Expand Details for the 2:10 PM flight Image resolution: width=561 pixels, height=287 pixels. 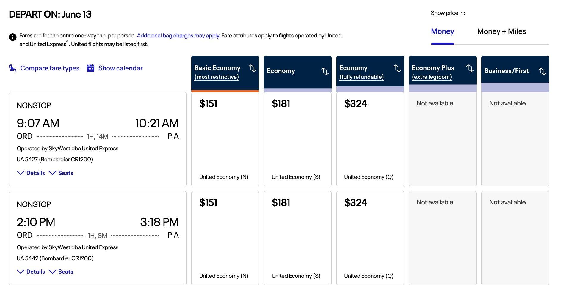tap(31, 272)
